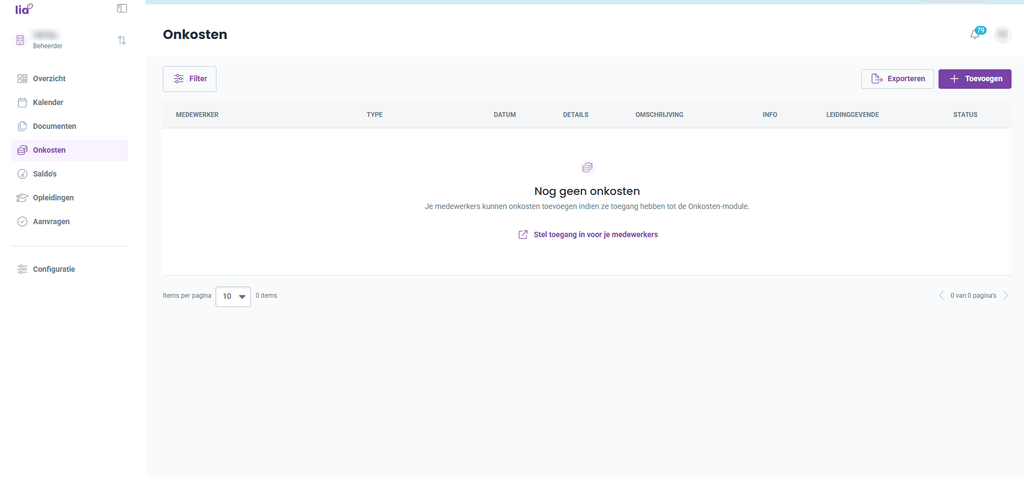This screenshot has height=477, width=1024.
Task: Click the '0 items' count text
Action: (x=266, y=296)
